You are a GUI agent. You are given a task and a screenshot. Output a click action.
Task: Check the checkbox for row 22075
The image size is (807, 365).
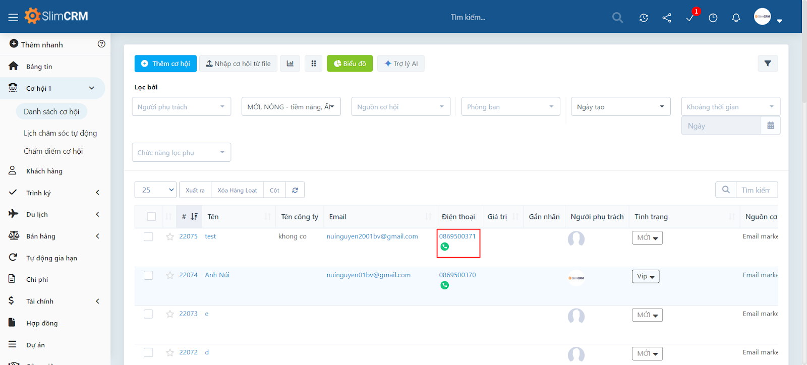click(x=148, y=236)
